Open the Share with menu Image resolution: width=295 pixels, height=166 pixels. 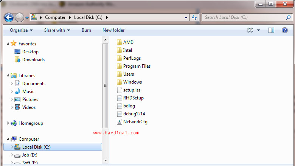click(x=57, y=30)
